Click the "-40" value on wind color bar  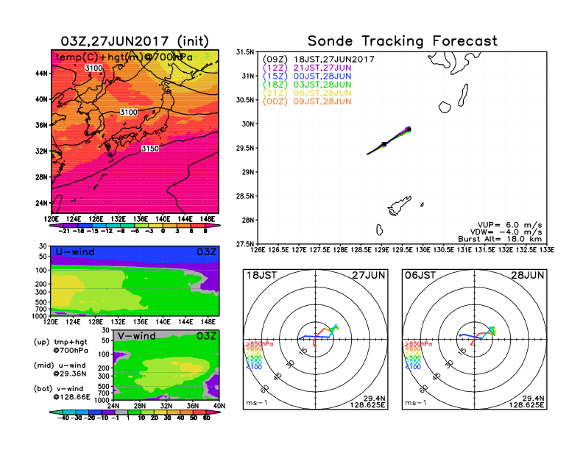click(63, 418)
